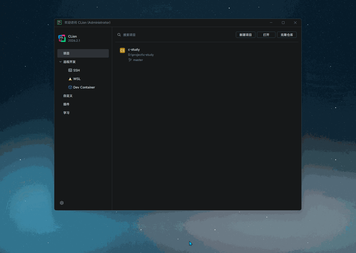Image resolution: width=356 pixels, height=253 pixels.
Task: Open the c-study recent project
Action: [207, 55]
